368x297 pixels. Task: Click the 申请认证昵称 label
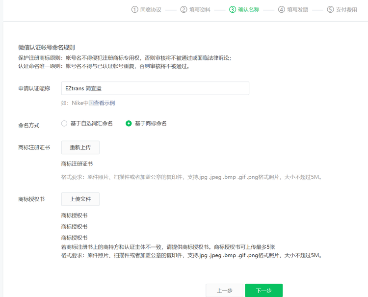(34, 88)
